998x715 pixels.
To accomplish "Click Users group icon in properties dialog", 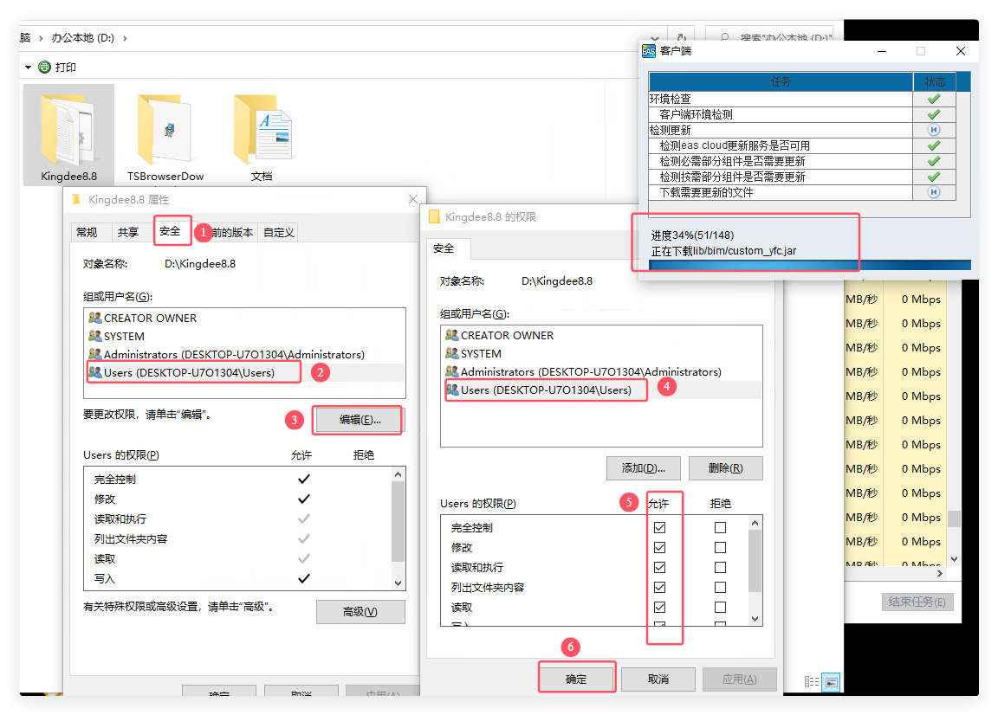I will (x=94, y=372).
